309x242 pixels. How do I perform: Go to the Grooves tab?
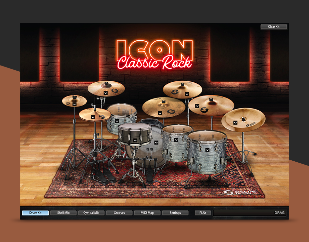click(x=119, y=213)
